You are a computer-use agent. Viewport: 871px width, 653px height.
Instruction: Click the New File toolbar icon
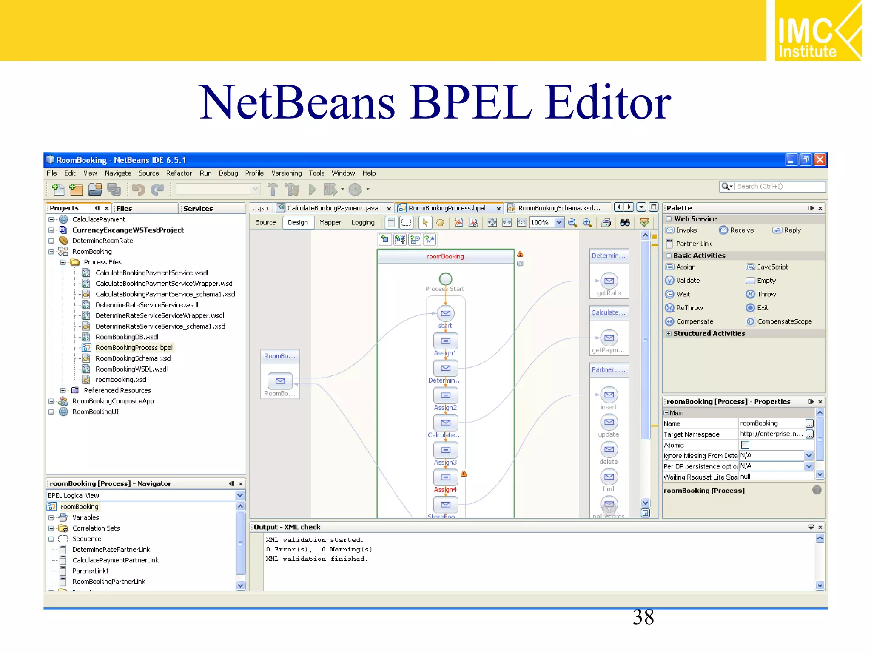(x=58, y=189)
